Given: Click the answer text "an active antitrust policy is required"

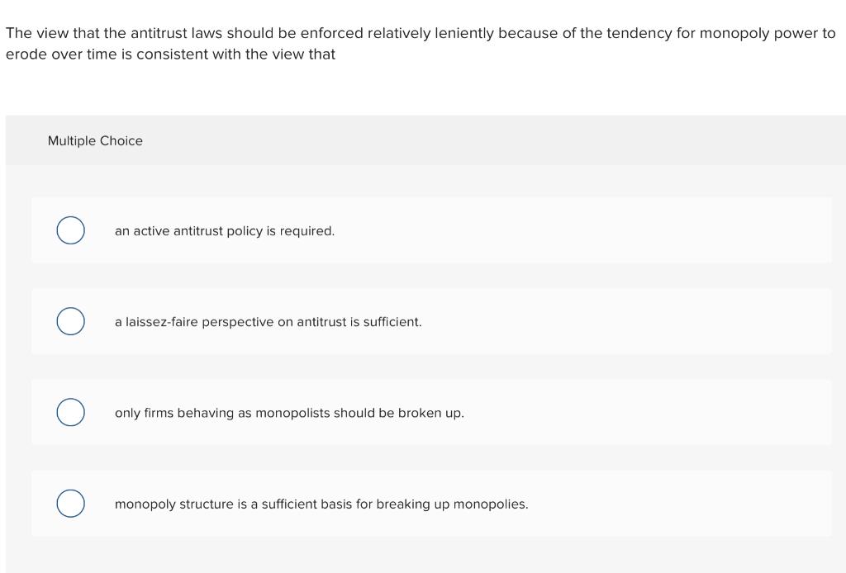Looking at the screenshot, I should (224, 230).
